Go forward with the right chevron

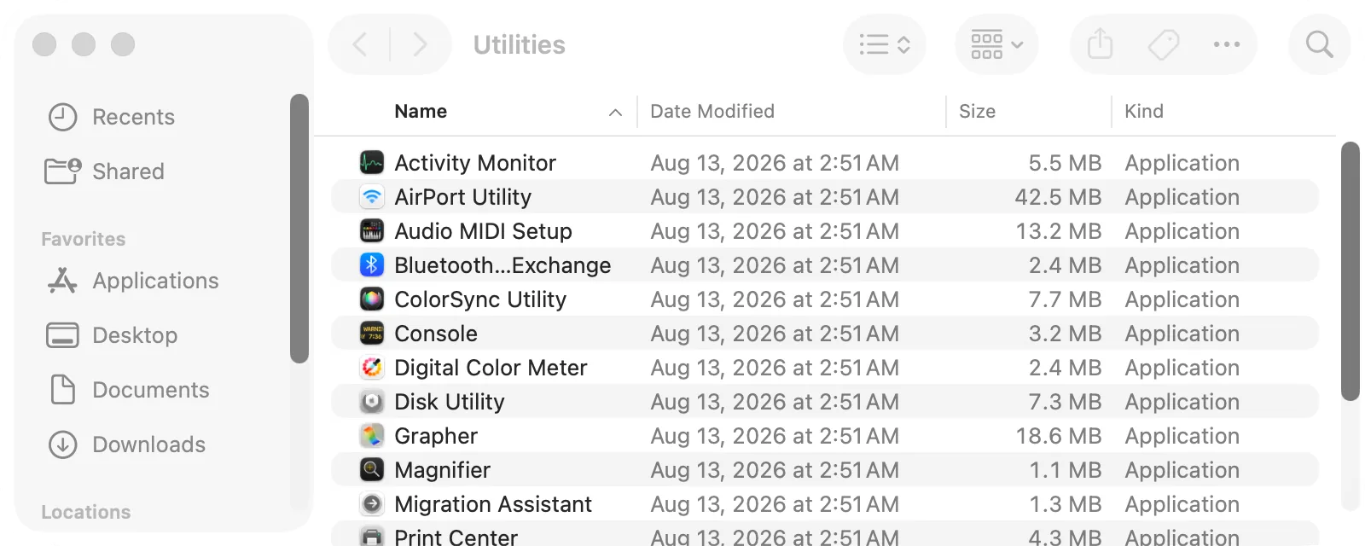[x=420, y=44]
